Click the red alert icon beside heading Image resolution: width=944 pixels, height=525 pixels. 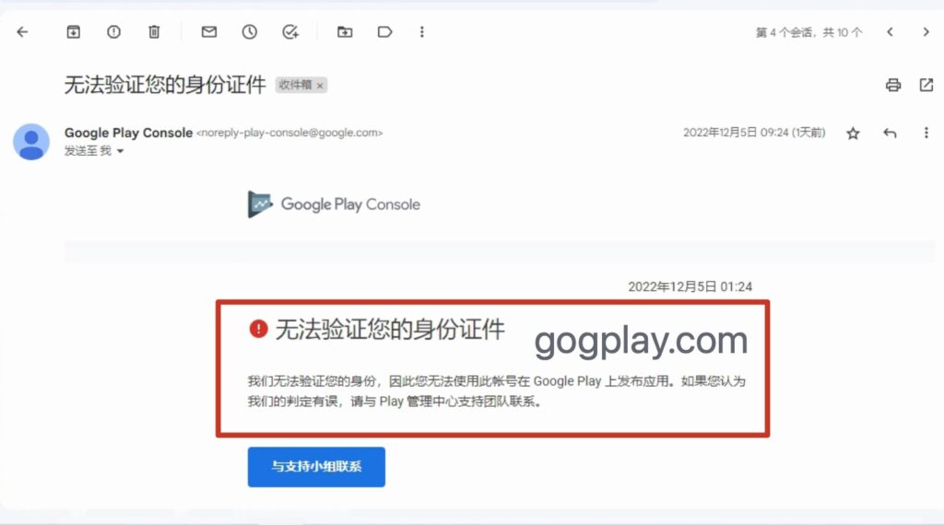[258, 329]
